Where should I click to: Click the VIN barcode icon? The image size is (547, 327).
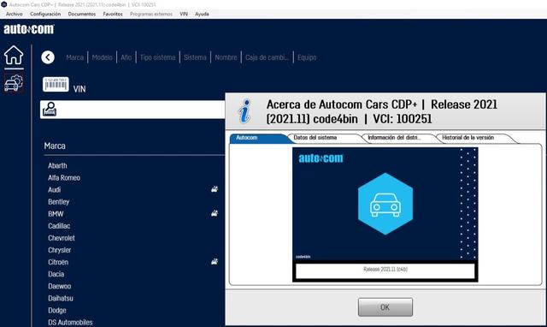56,85
